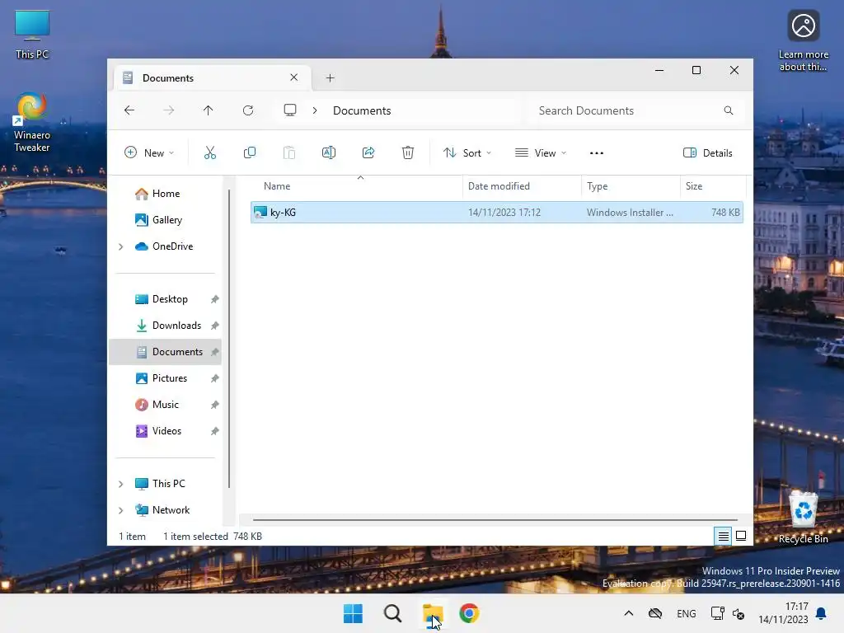Click the ky-KG file icon

(x=260, y=212)
